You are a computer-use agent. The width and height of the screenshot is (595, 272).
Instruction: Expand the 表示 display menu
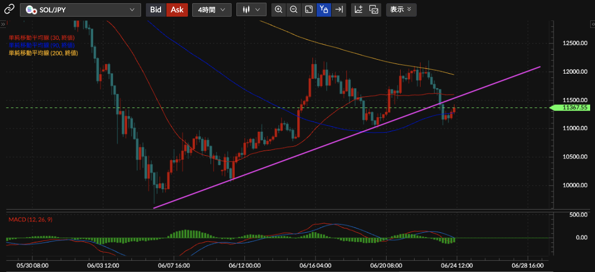(x=401, y=10)
